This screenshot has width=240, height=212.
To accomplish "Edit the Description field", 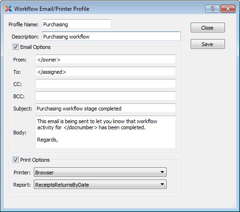I will click(x=111, y=37).
